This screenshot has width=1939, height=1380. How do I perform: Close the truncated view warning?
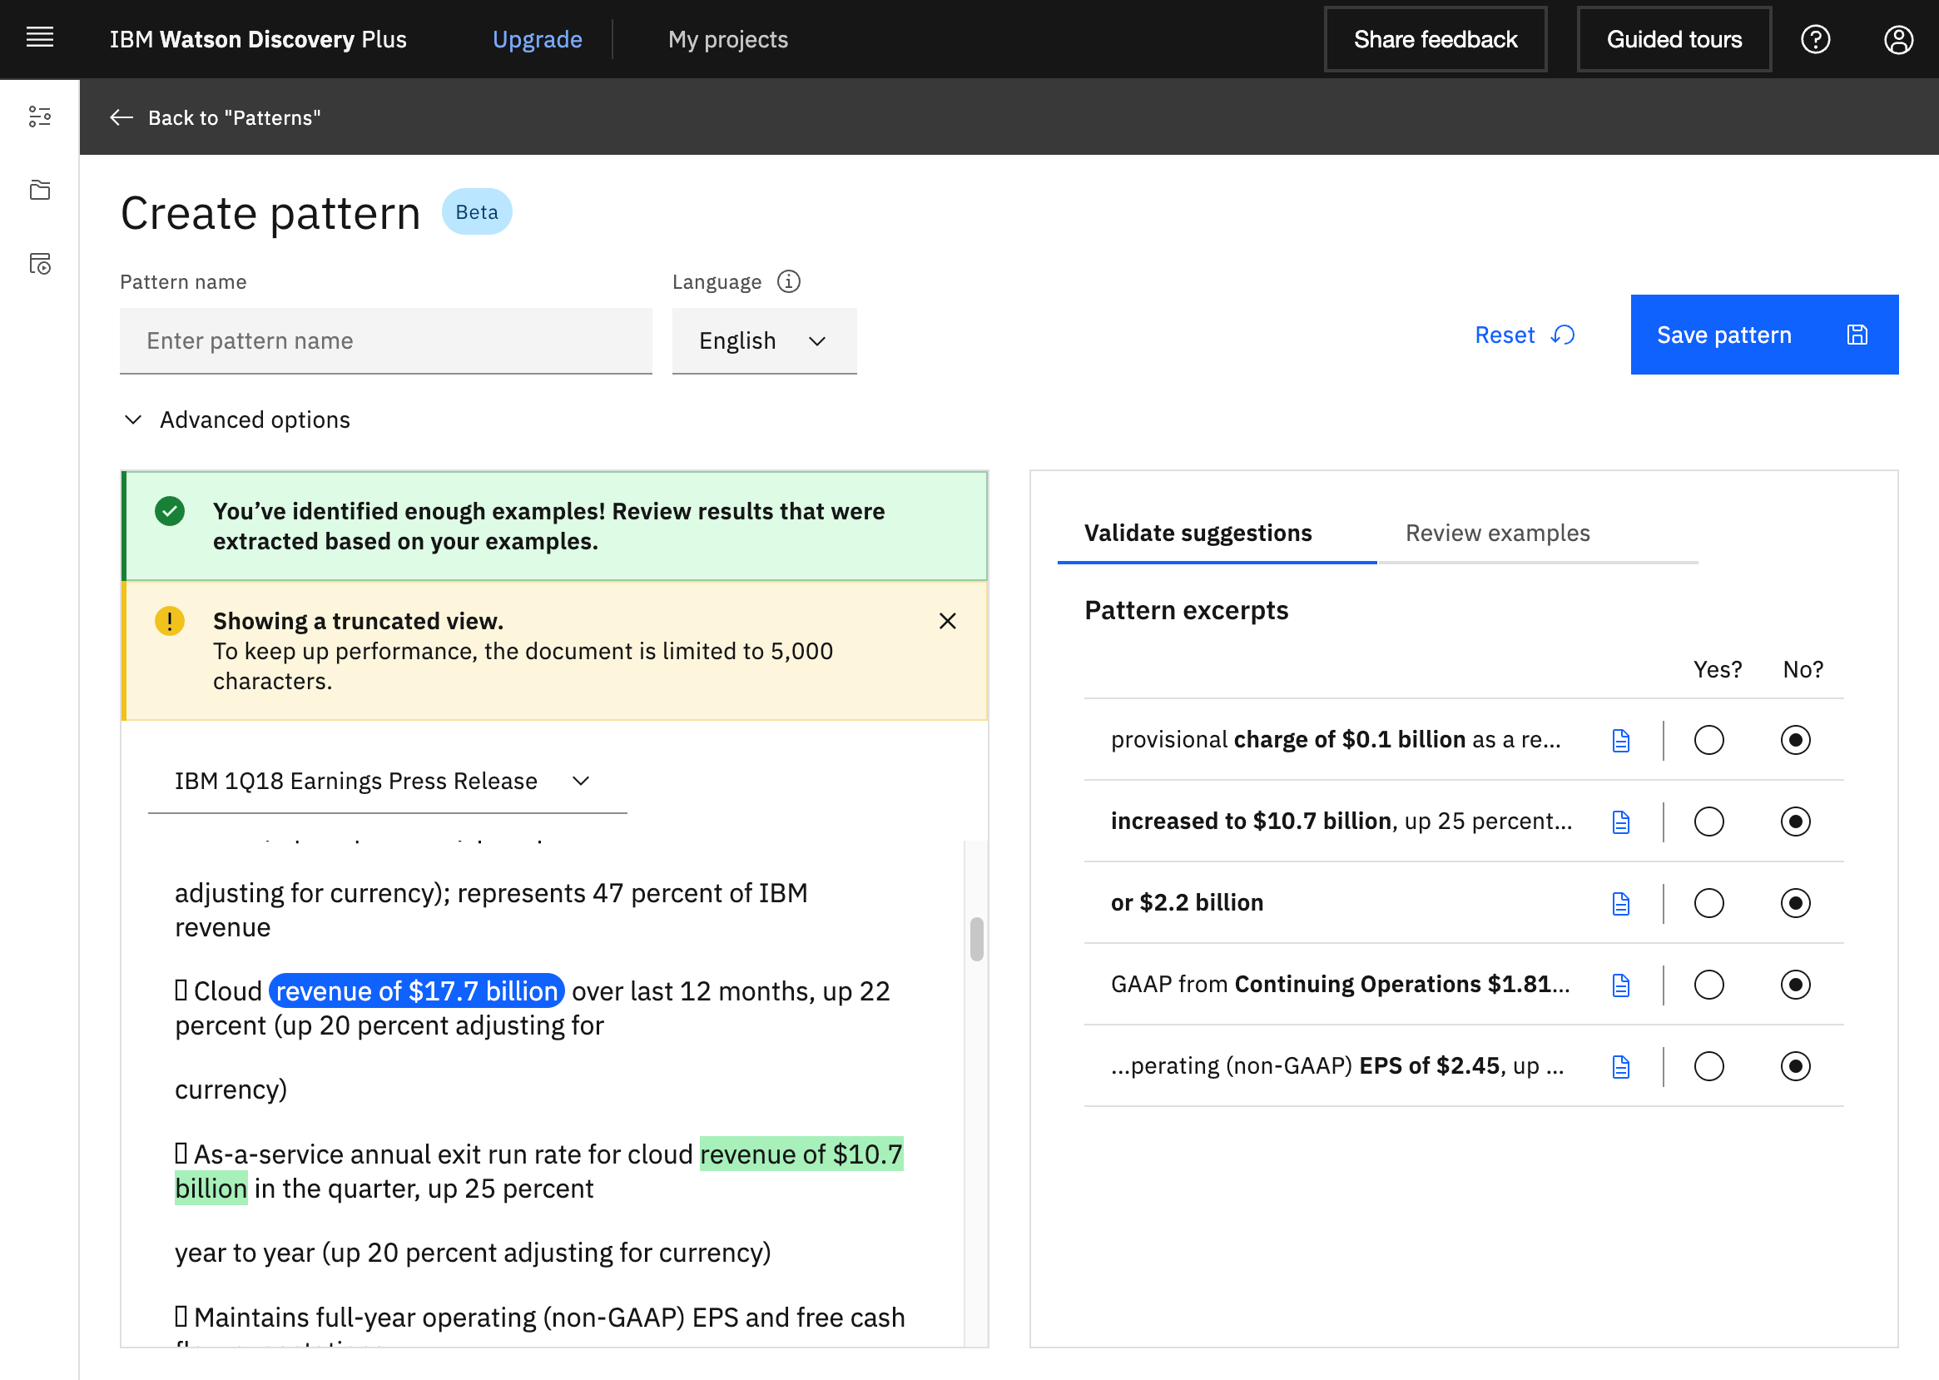947,621
